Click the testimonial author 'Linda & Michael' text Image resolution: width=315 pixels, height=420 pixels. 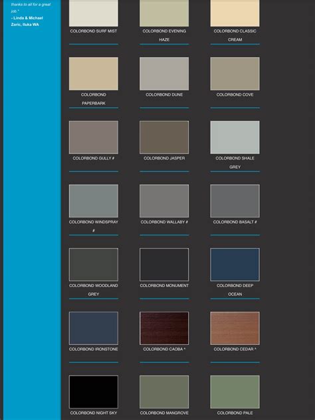pyautogui.click(x=28, y=18)
